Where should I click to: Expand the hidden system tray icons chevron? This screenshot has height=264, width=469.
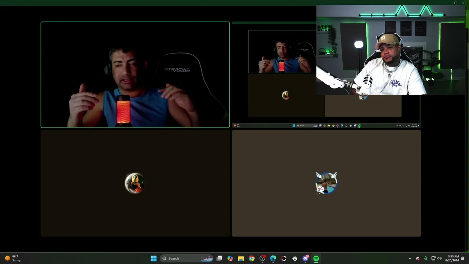coord(410,258)
